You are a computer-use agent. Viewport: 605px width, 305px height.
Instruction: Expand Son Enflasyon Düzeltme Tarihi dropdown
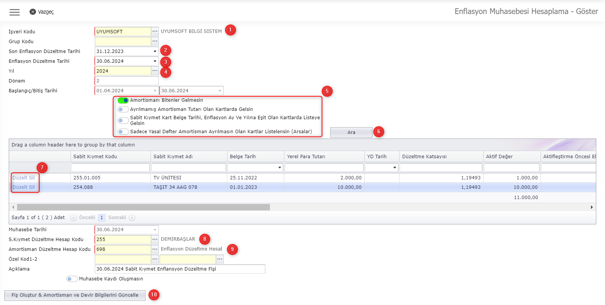[155, 51]
